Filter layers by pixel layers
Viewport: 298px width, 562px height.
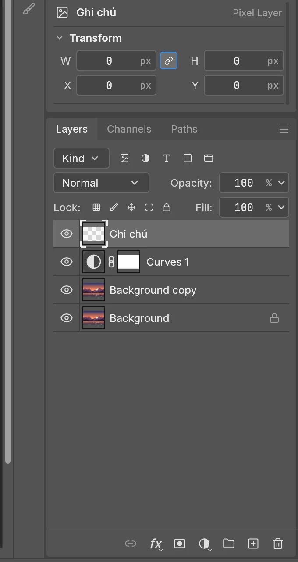click(124, 158)
